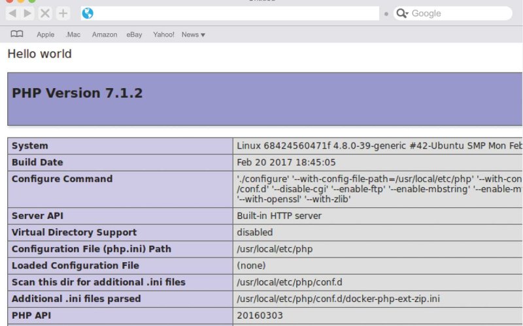Select the 20160303 value
Viewport: 523px width, 326px height.
[260, 316]
